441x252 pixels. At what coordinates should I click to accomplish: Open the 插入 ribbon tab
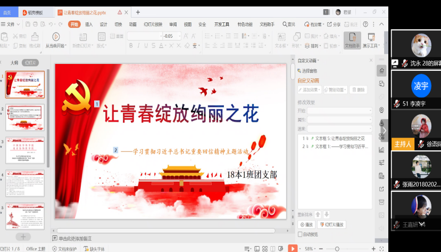[x=89, y=25]
